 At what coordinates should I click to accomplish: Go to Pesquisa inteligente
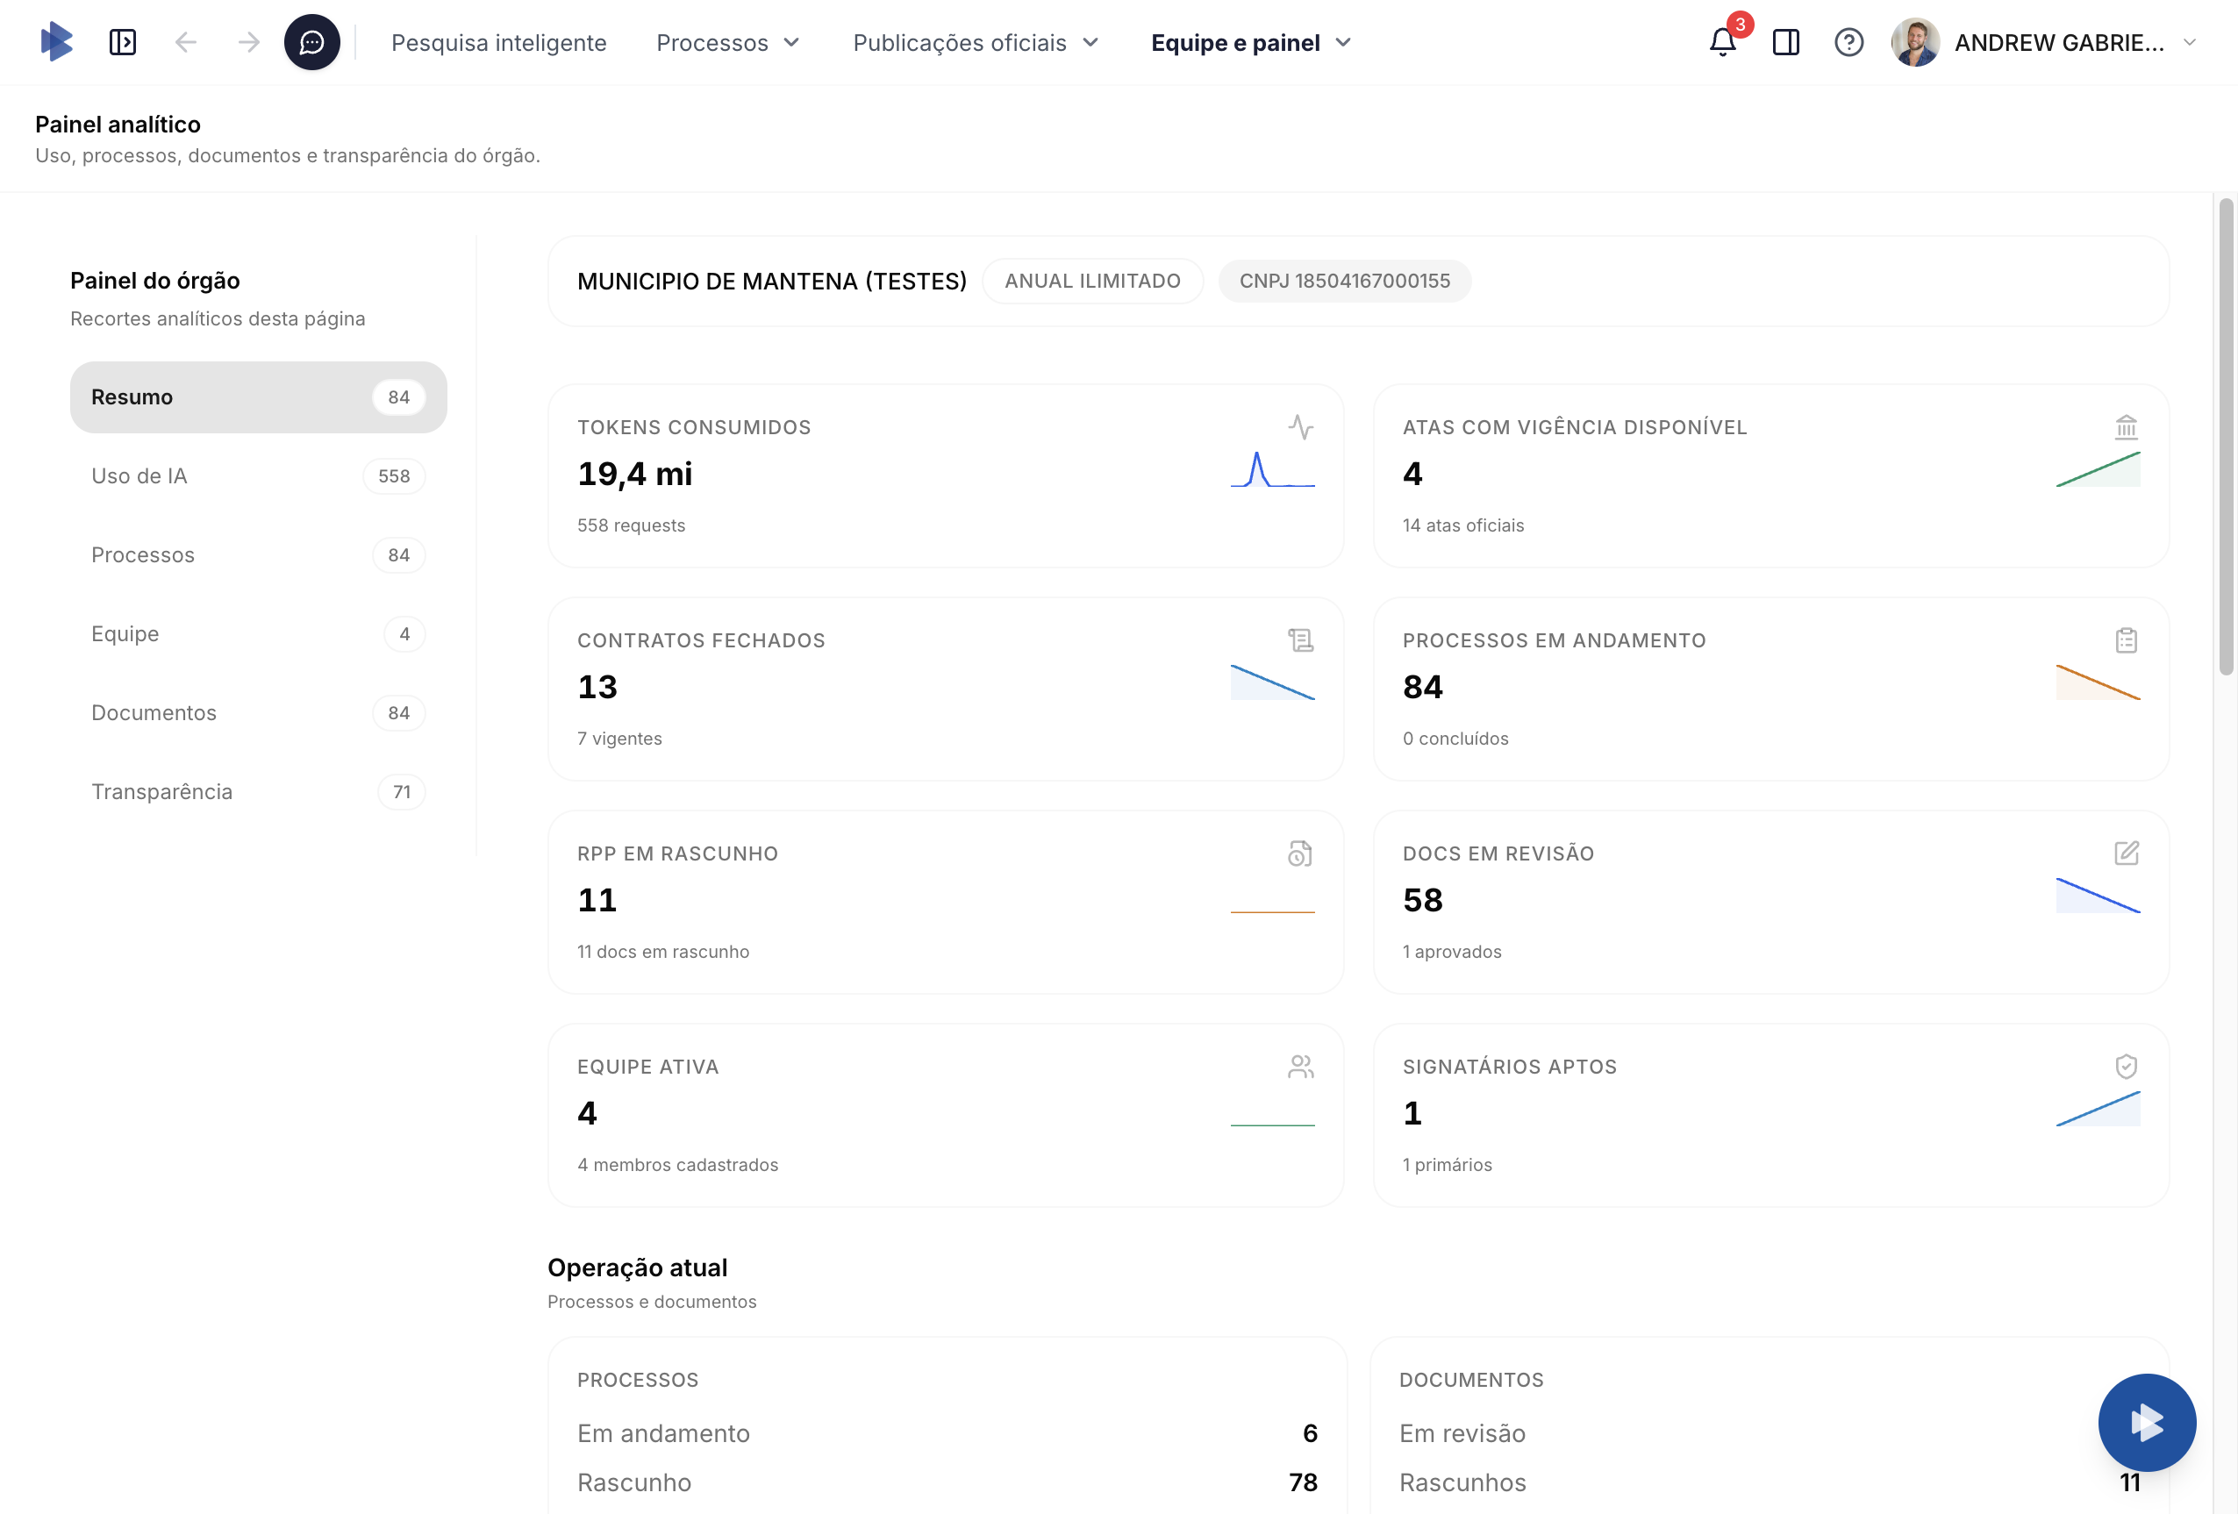click(x=497, y=42)
